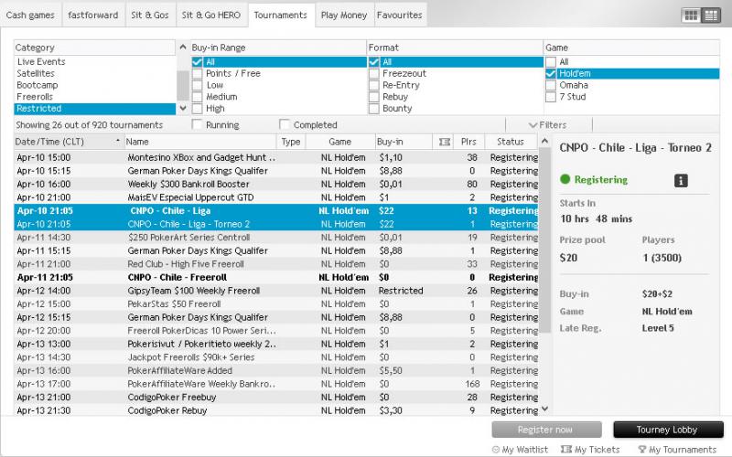Click the Register now button

[545, 430]
